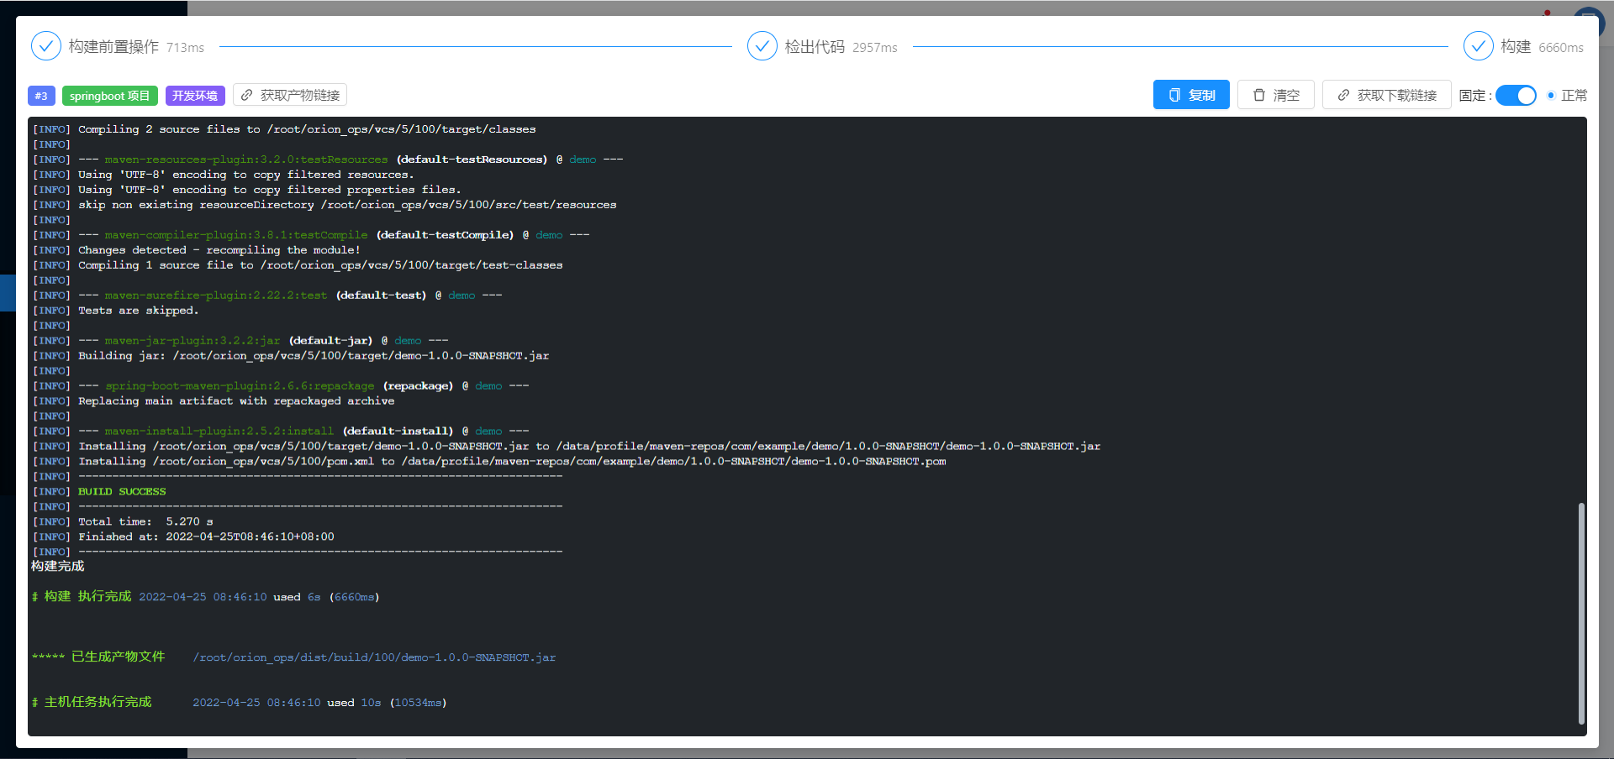The height and width of the screenshot is (759, 1614).
Task: Click the BUILD SUCCESS log line
Action: point(99,492)
